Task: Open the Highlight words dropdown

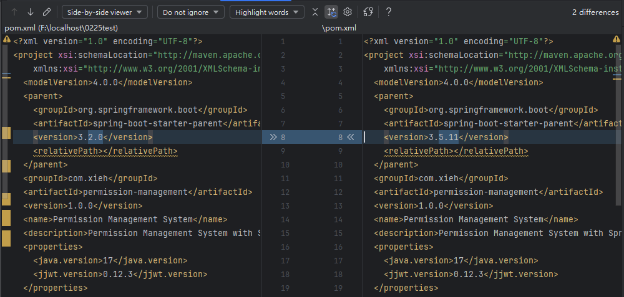Action: point(266,12)
